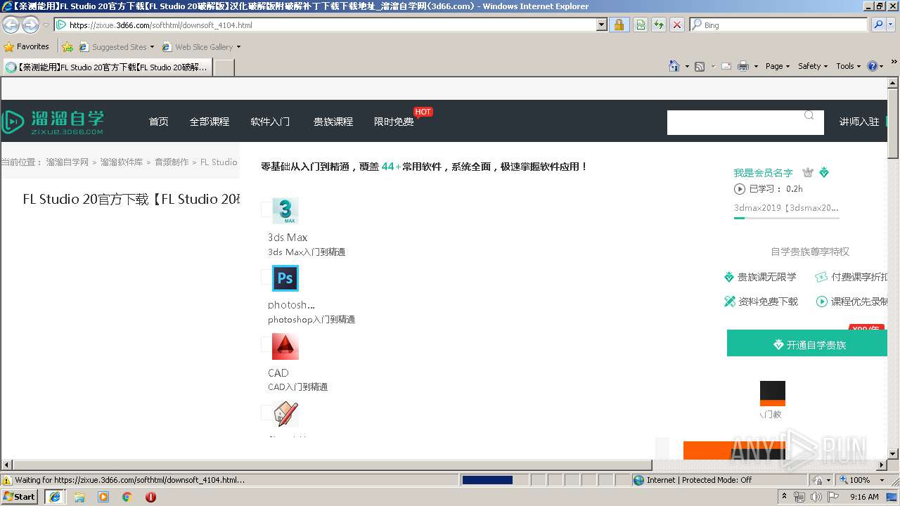Click the website search magnifier icon
The image size is (900, 506).
tap(809, 115)
